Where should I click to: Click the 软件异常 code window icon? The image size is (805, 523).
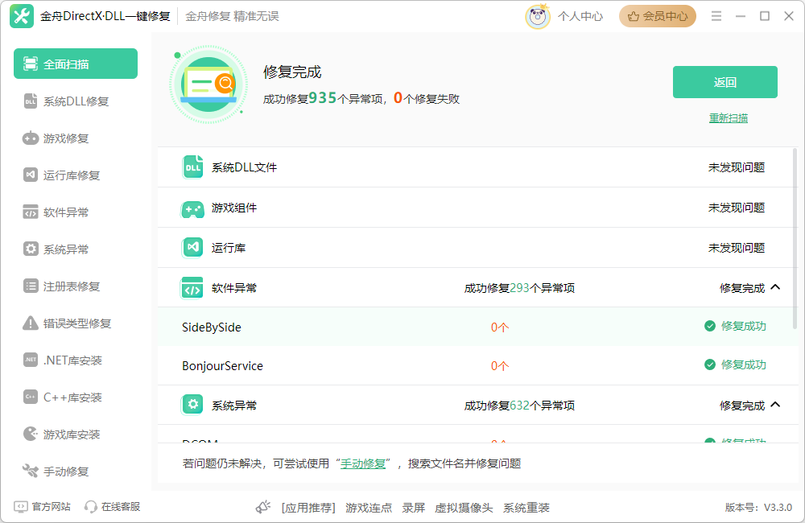31,212
